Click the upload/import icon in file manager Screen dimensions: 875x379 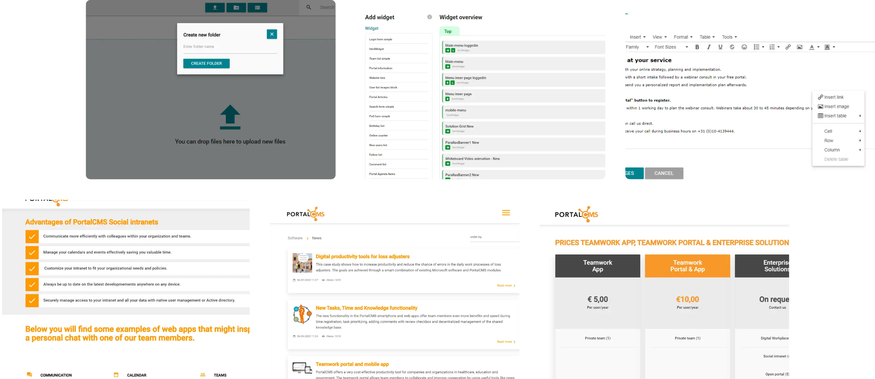point(215,7)
